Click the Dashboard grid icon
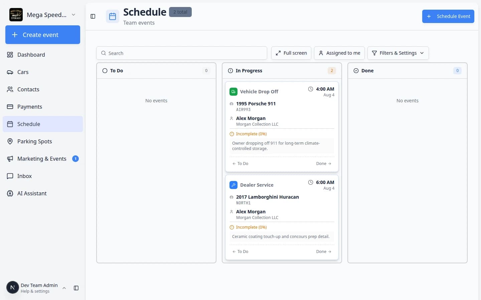This screenshot has width=481, height=300. click(x=10, y=55)
